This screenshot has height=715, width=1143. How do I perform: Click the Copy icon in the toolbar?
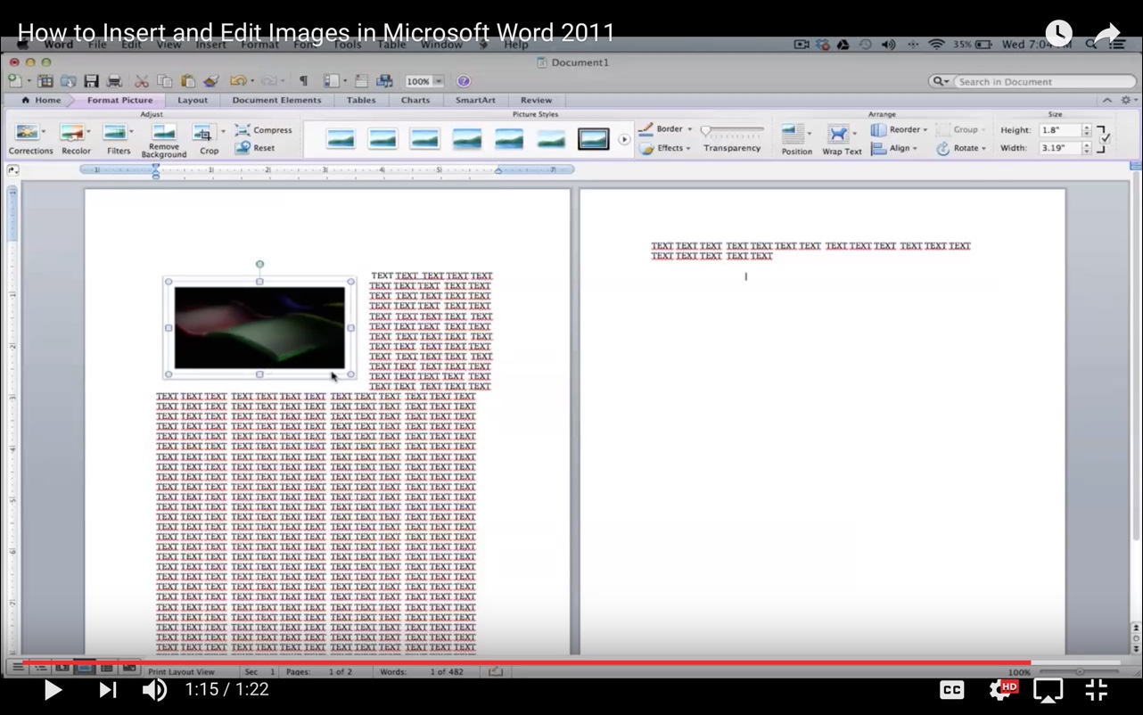pyautogui.click(x=164, y=81)
